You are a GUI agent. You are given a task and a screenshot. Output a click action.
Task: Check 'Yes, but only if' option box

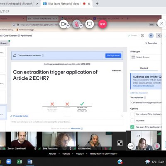tap(132, 114)
